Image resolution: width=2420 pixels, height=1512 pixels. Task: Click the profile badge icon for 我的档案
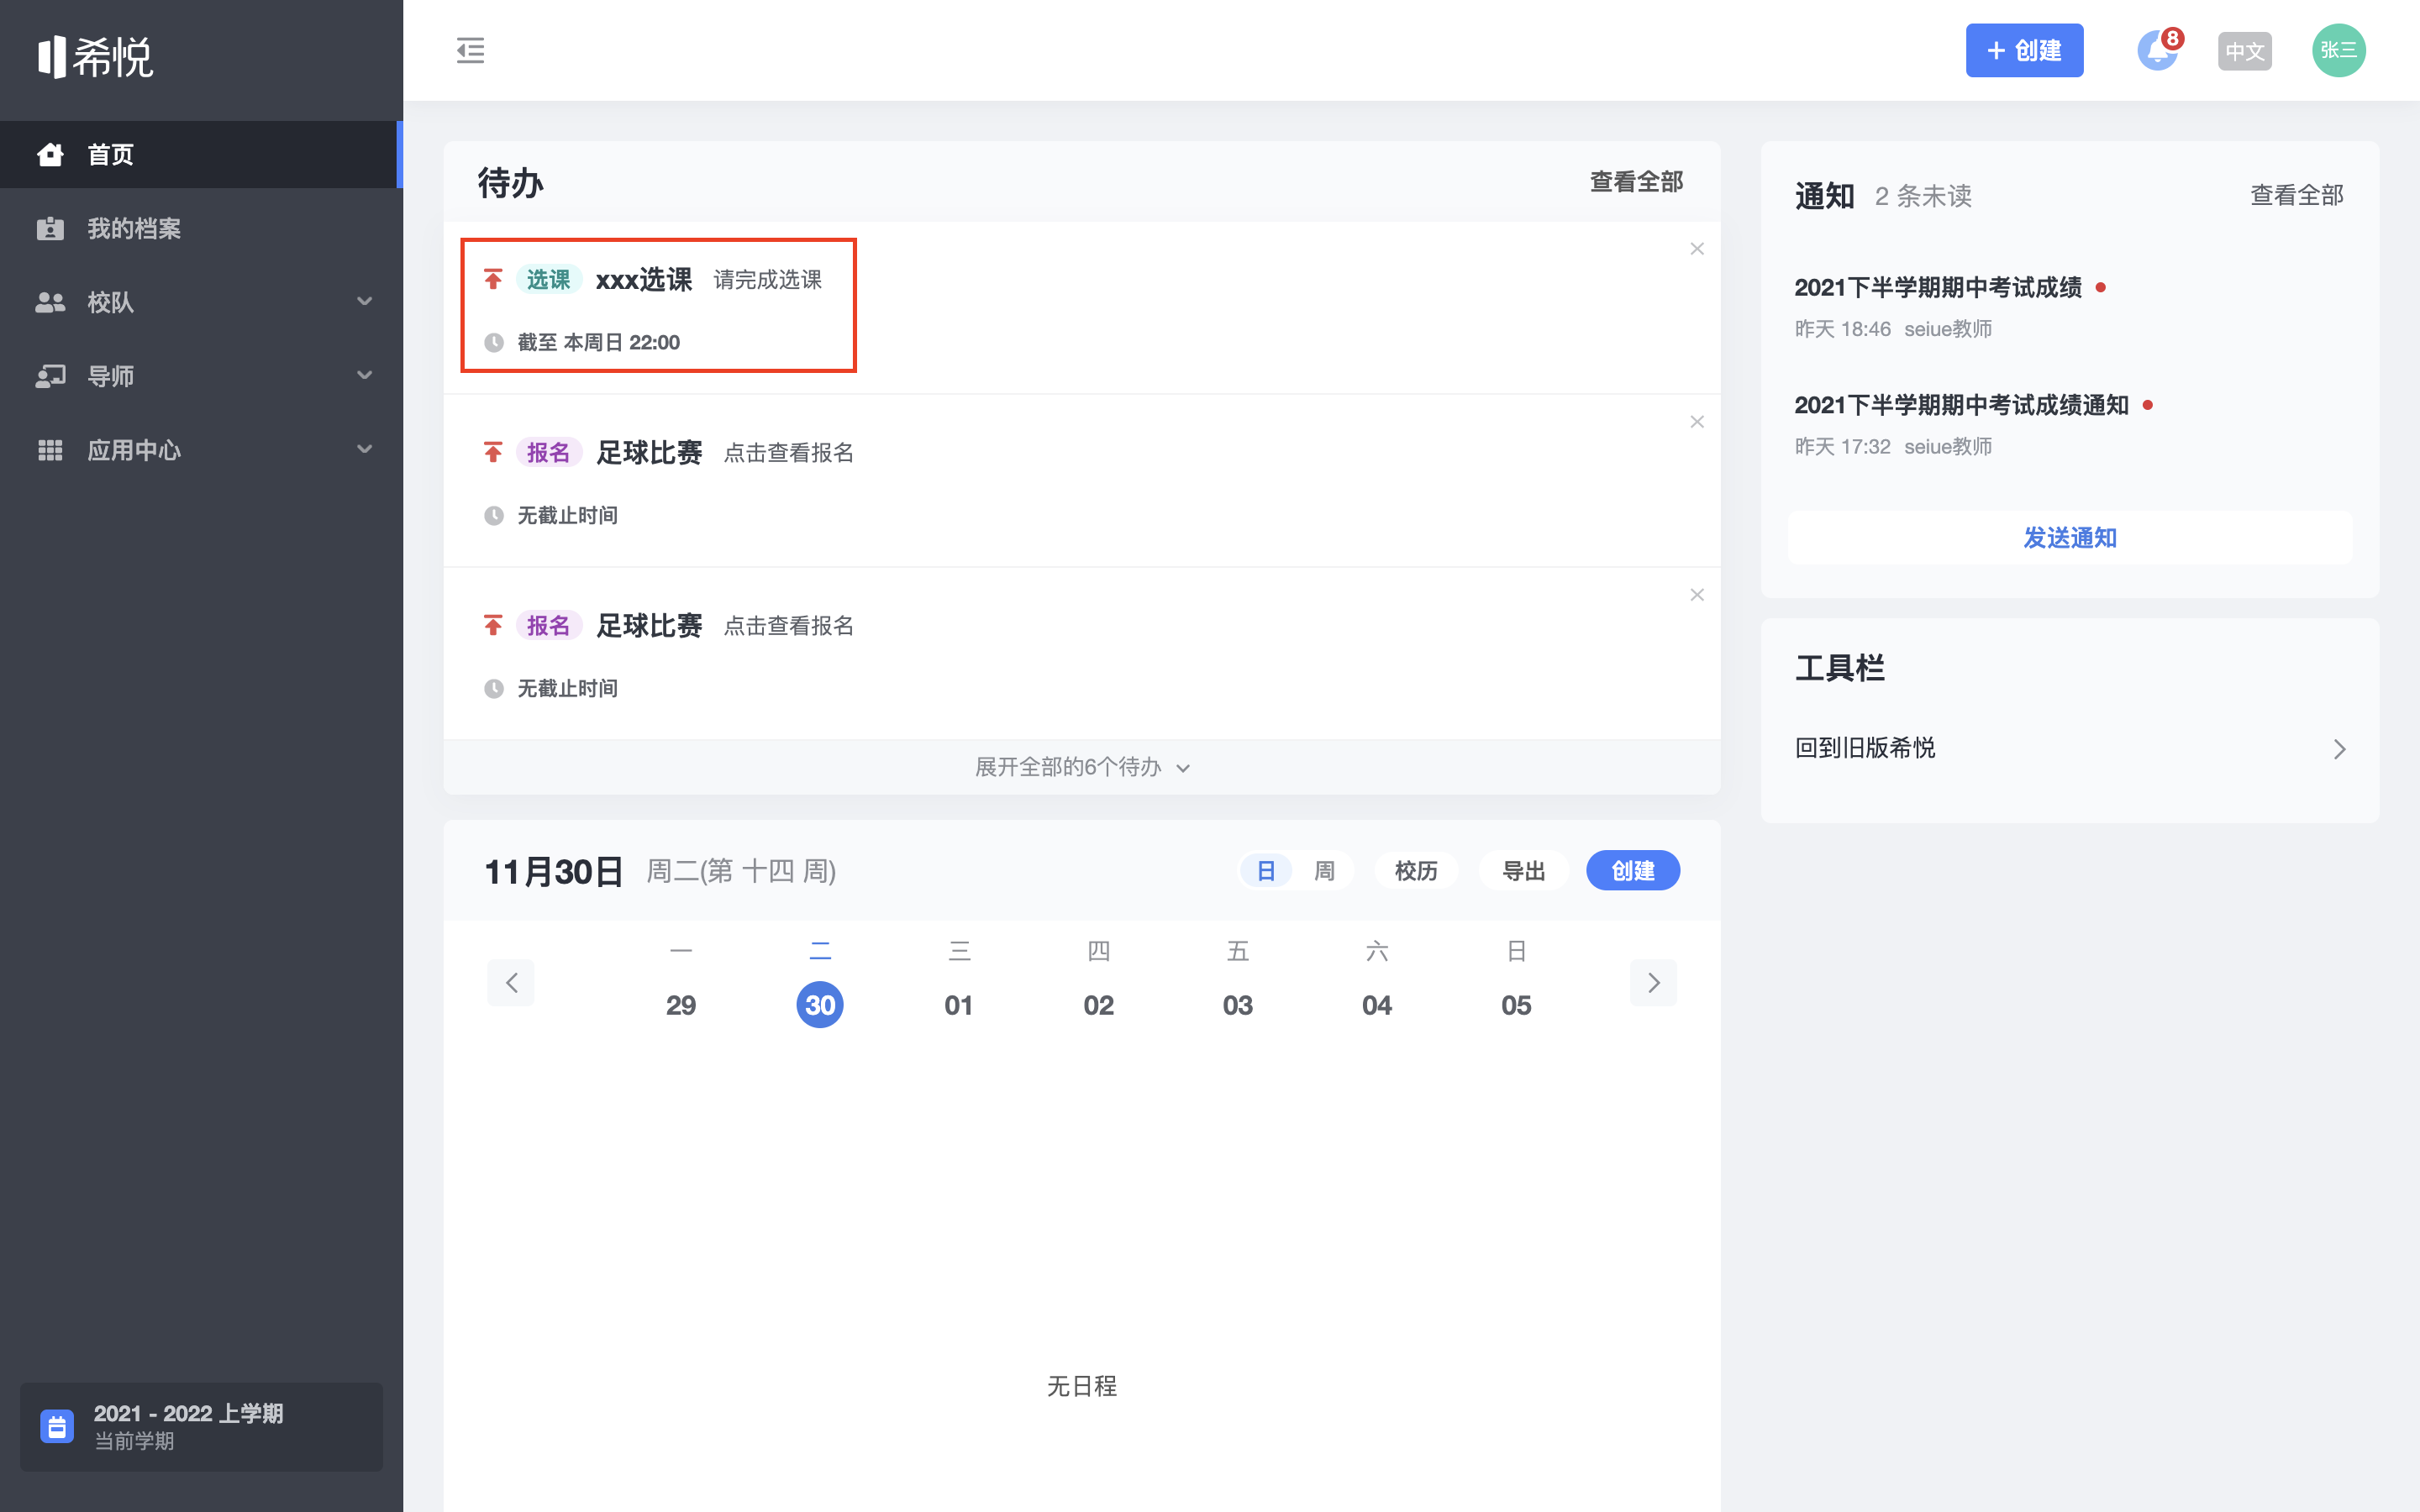(x=50, y=228)
